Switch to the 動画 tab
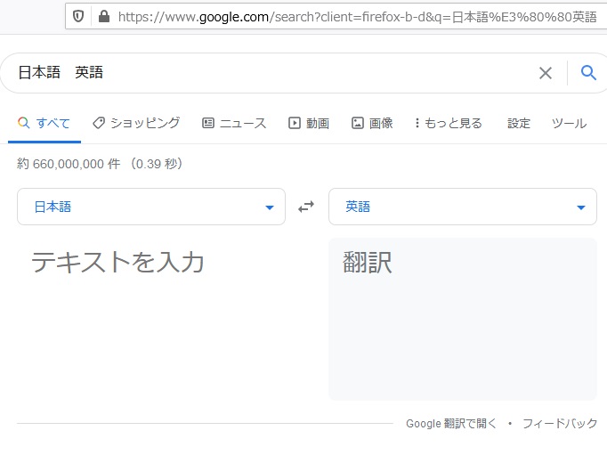Viewport: 607px width, 455px height. 309,123
